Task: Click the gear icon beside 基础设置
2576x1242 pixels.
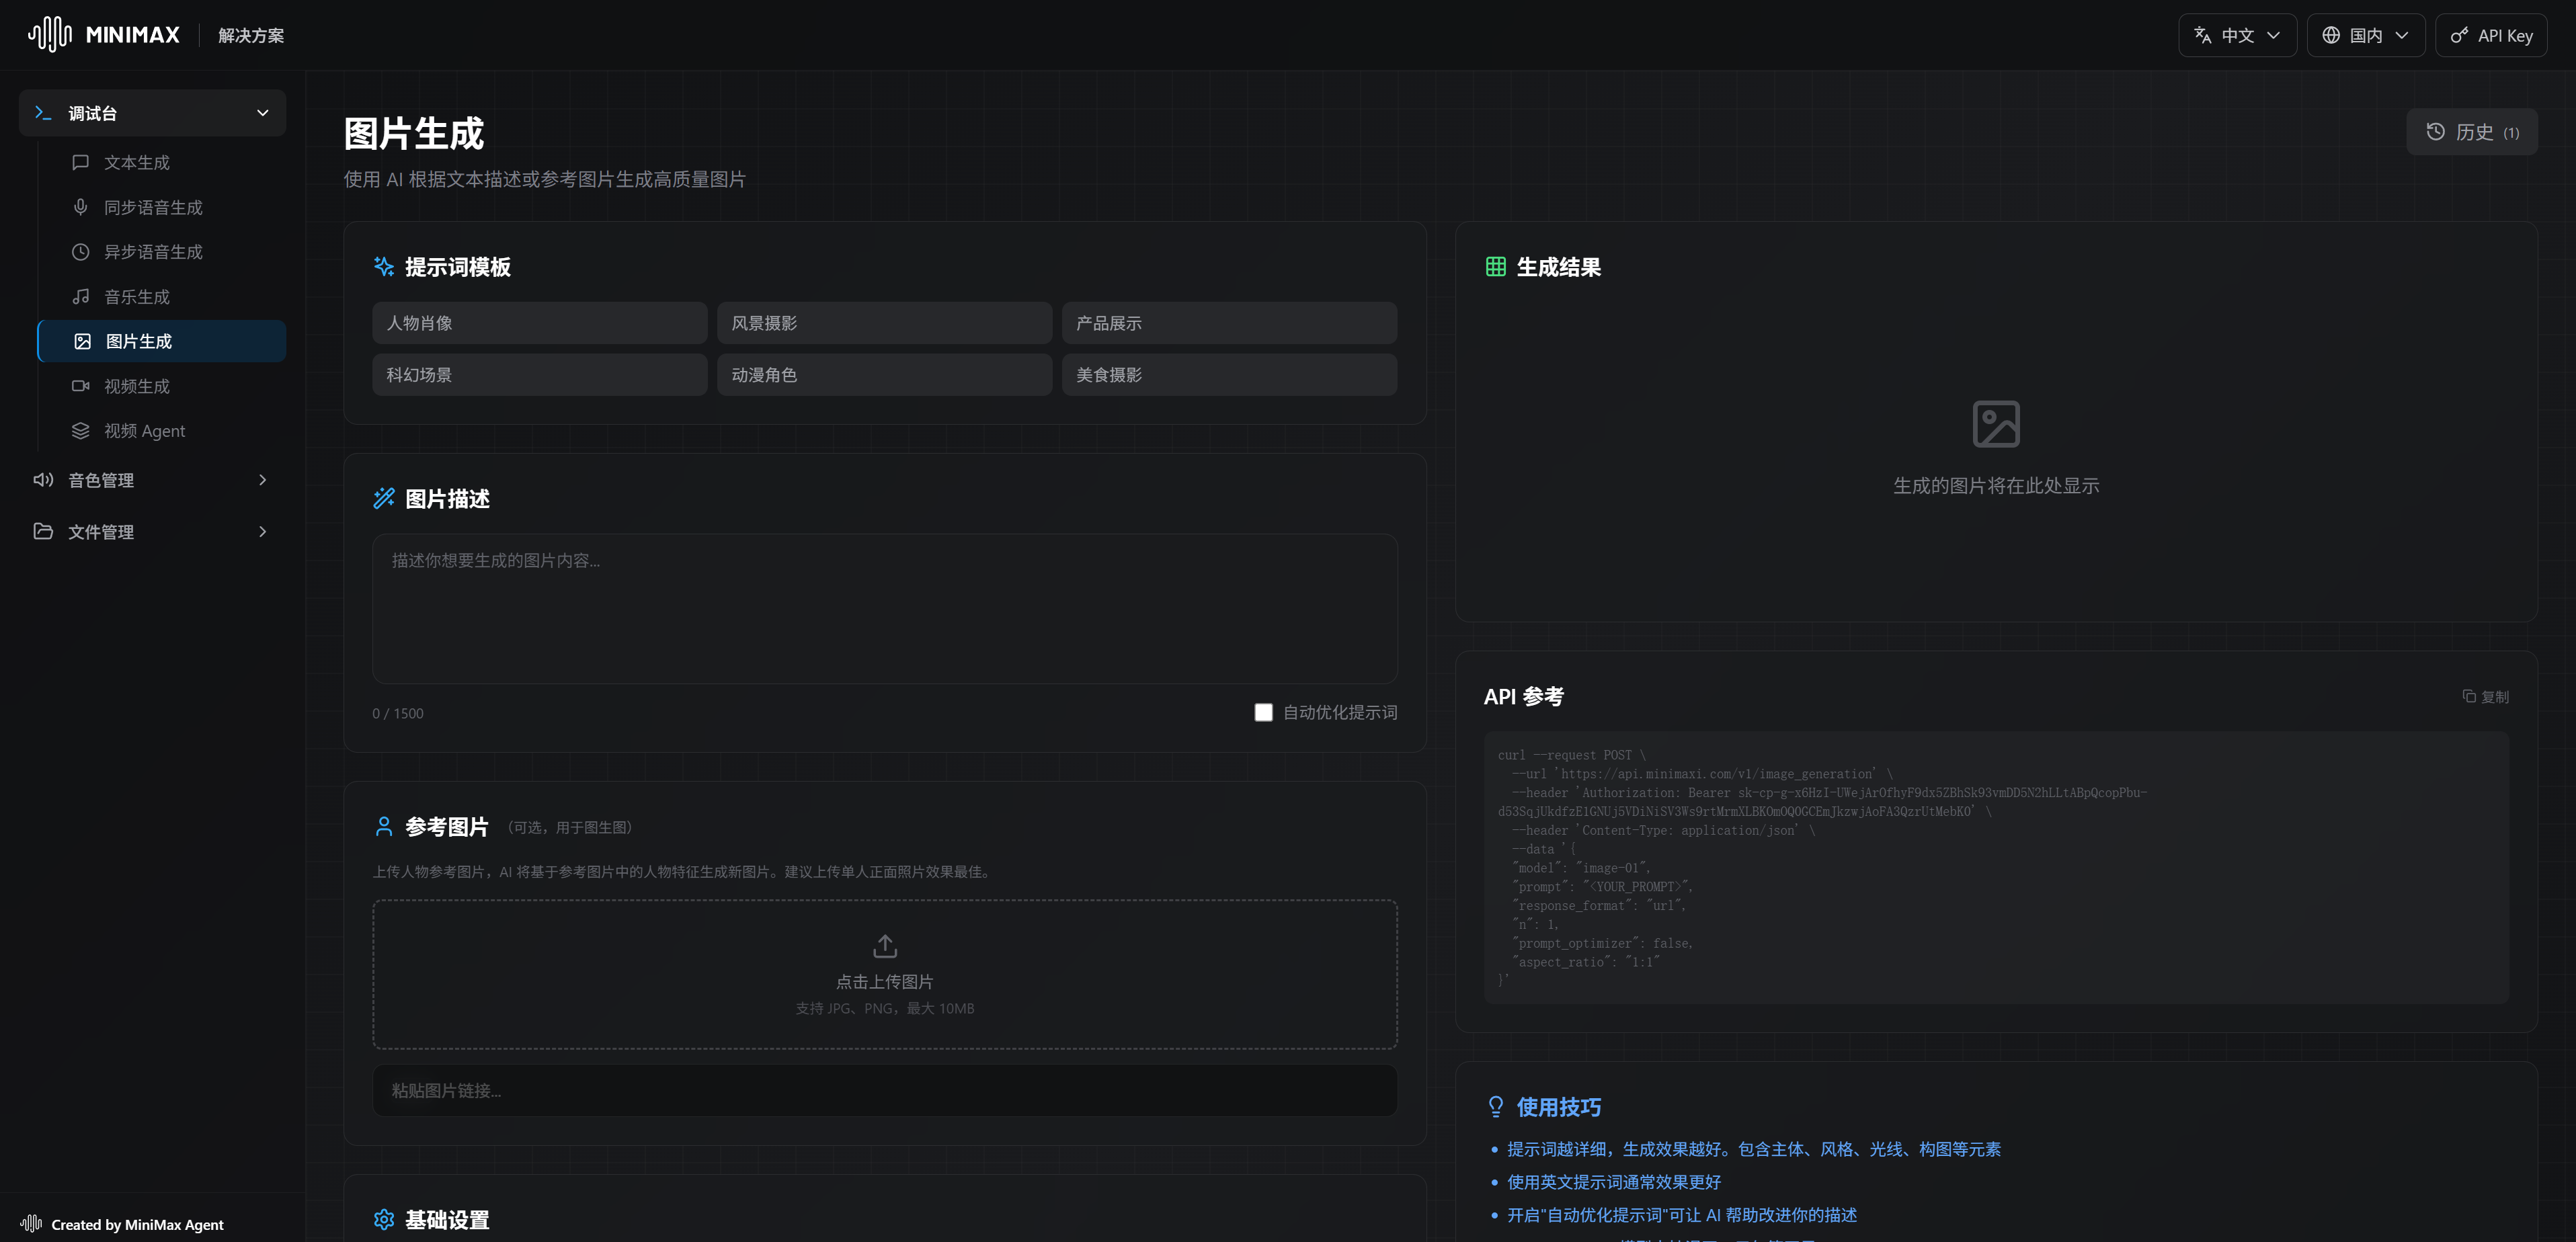Action: 384,1219
